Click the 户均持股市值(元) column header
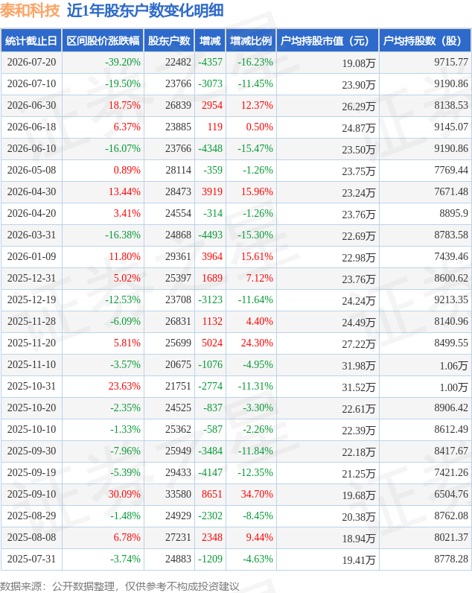The image size is (472, 593). click(328, 40)
